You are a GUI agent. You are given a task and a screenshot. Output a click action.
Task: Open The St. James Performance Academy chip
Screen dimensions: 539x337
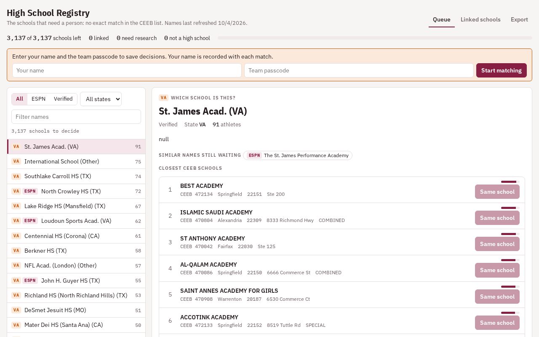click(298, 155)
